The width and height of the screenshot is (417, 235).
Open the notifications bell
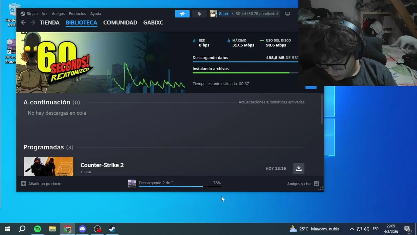(199, 14)
